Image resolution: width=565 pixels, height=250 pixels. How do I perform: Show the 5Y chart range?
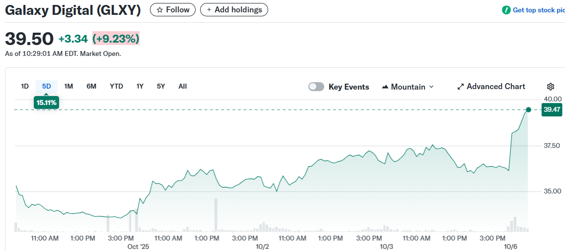[161, 86]
